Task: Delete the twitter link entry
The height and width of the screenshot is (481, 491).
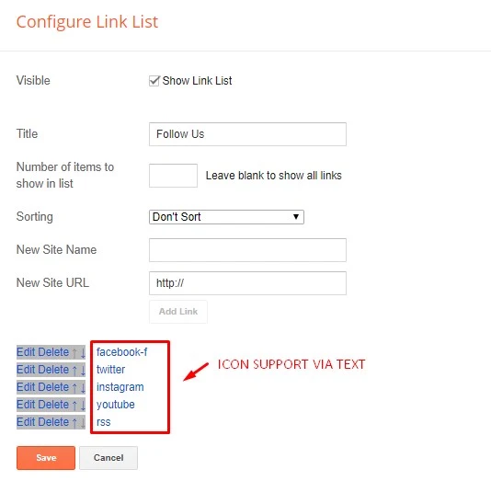Action: click(x=53, y=370)
